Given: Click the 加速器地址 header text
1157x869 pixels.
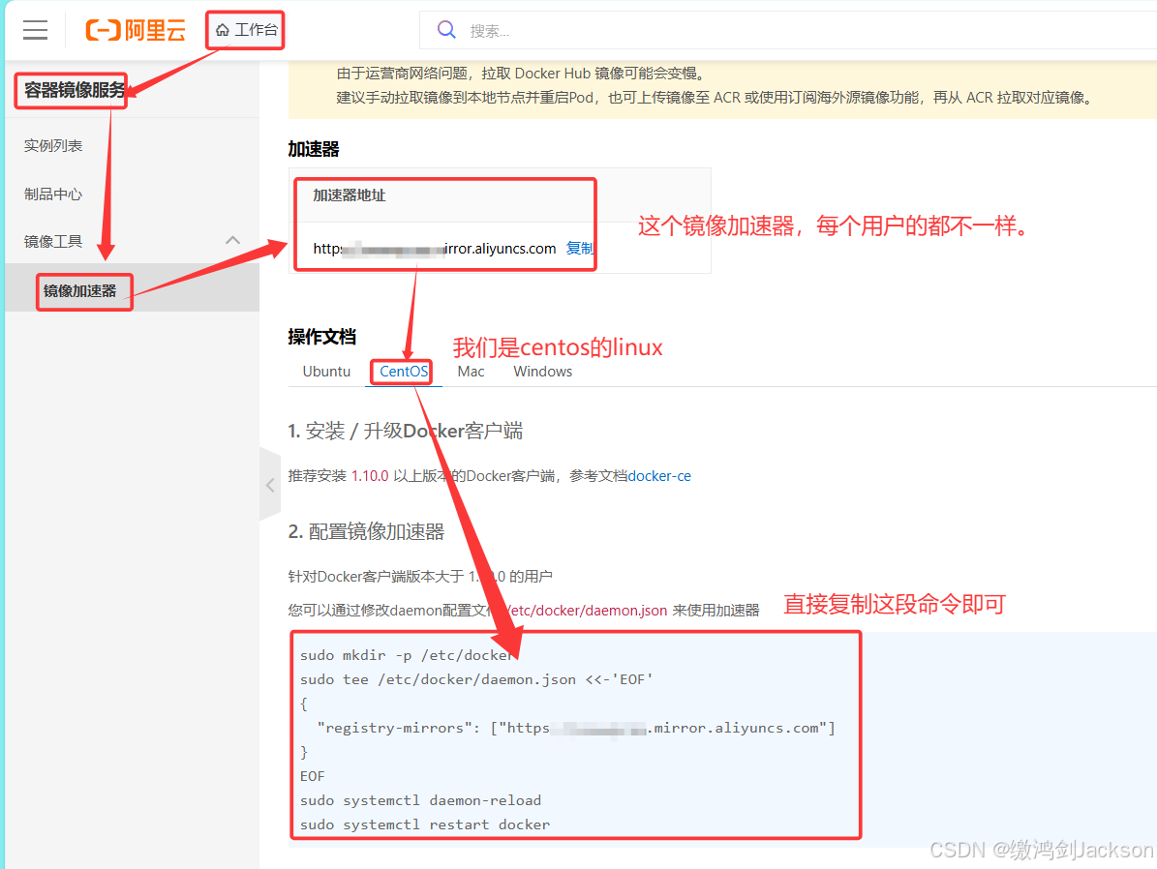Looking at the screenshot, I should [349, 195].
